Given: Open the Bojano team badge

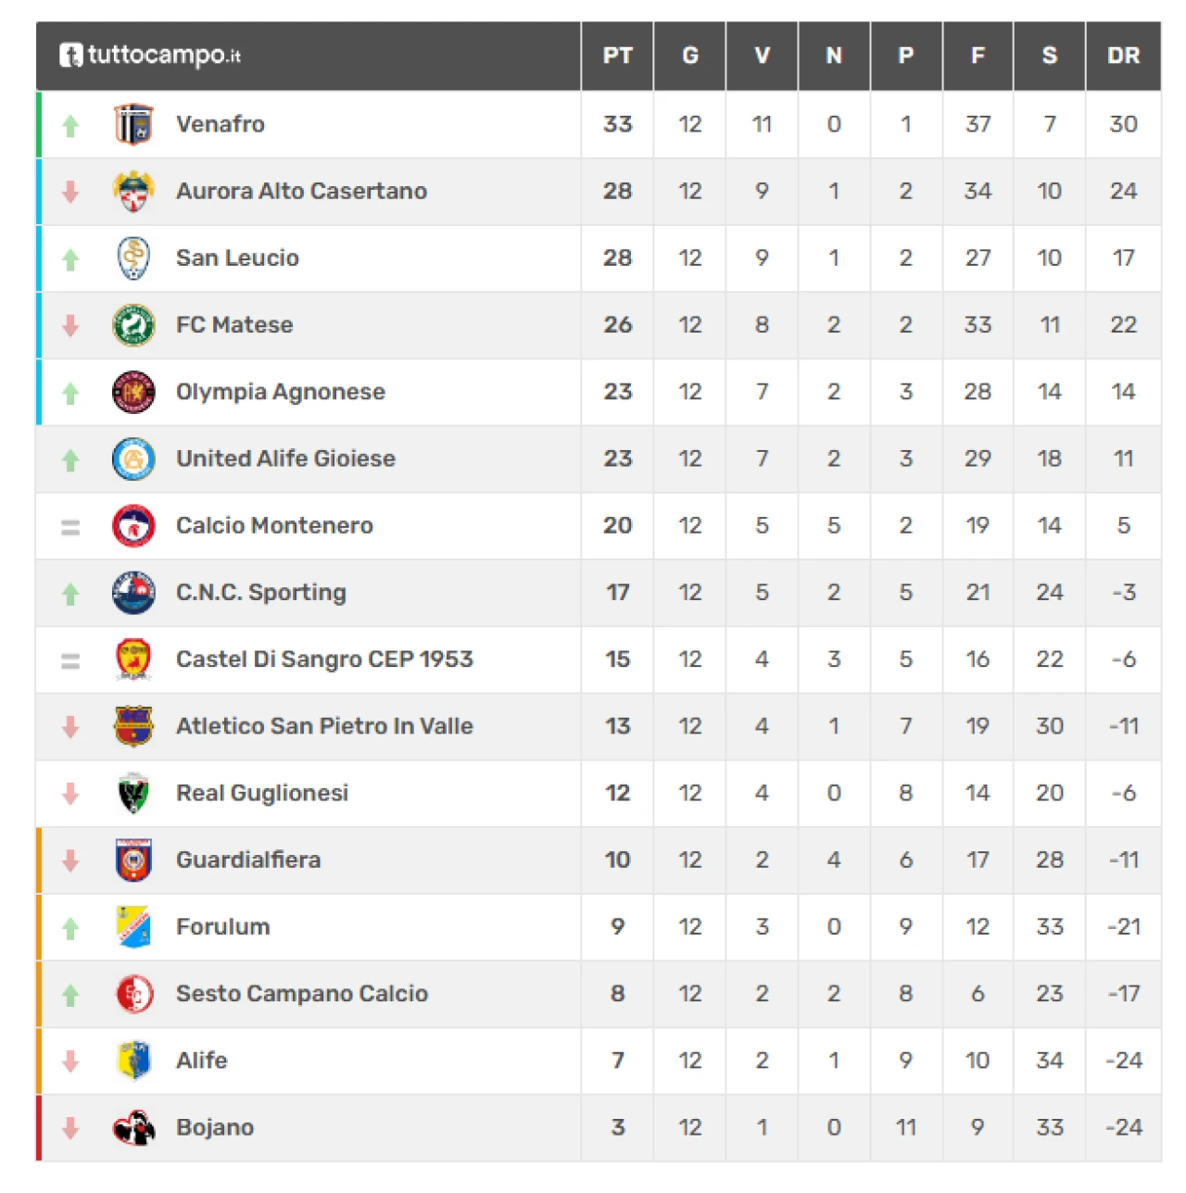Looking at the screenshot, I should point(133,1128).
